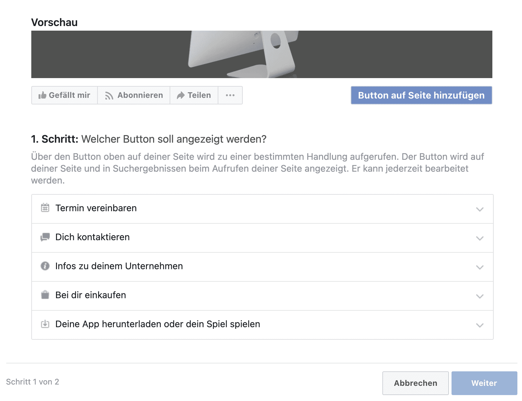This screenshot has height=401, width=522.
Task: Click the download icon for Deine App herunterladen
Action: pos(45,324)
